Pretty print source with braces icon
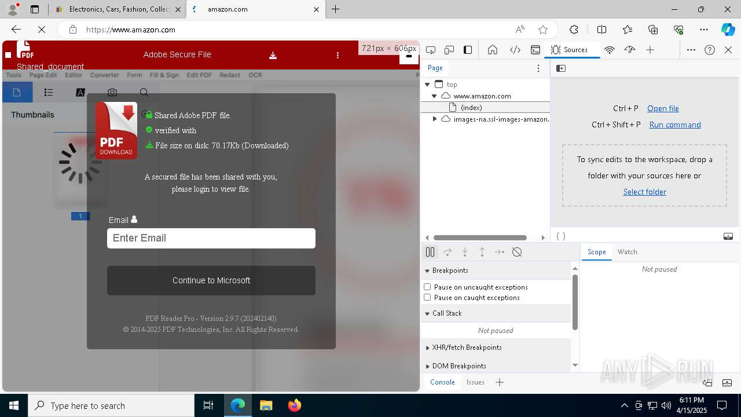741x417 pixels. click(560, 236)
